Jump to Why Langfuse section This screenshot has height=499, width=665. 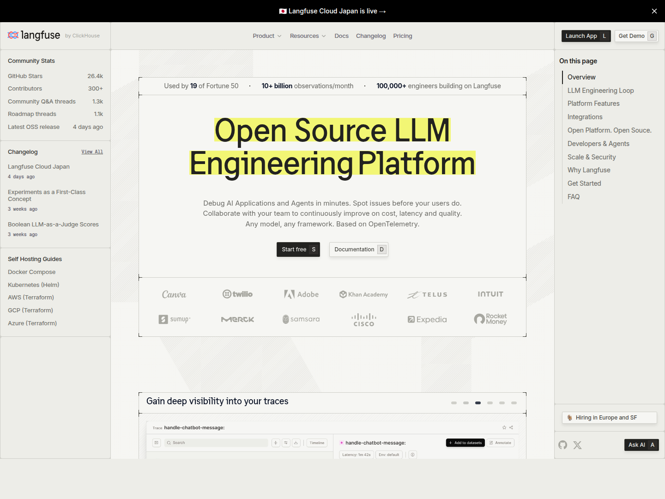(x=589, y=170)
